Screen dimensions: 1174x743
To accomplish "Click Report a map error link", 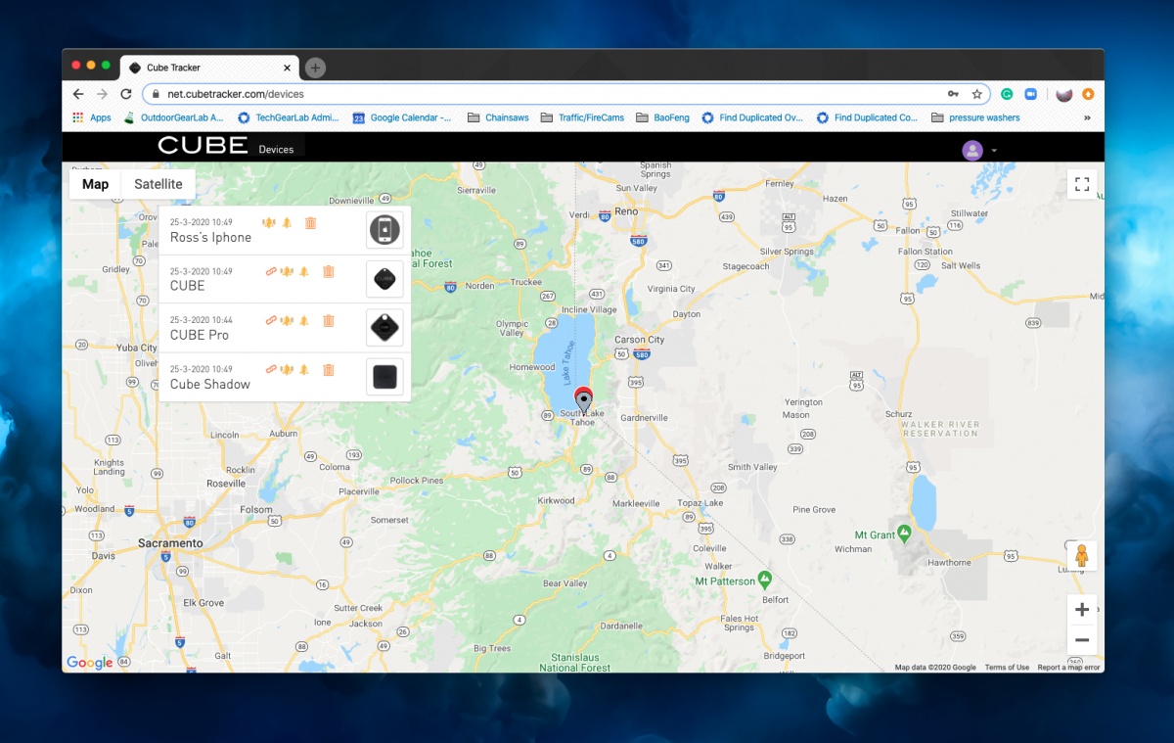I will point(1068,668).
